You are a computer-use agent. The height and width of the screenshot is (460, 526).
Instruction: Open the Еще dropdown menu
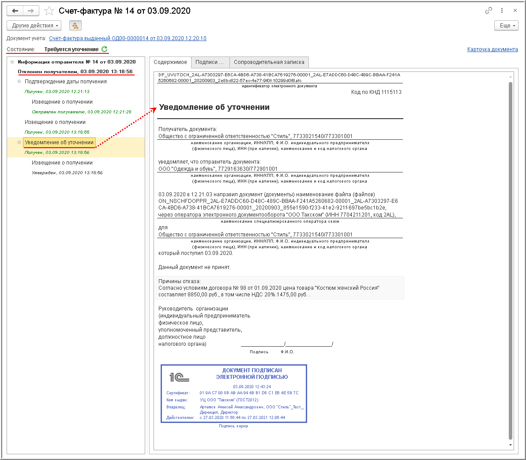[x=506, y=26]
